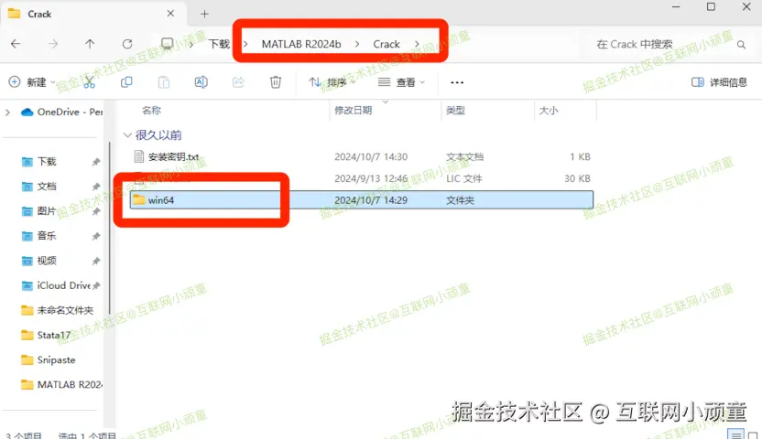Click the share icon
This screenshot has width=762, height=439.
point(238,82)
